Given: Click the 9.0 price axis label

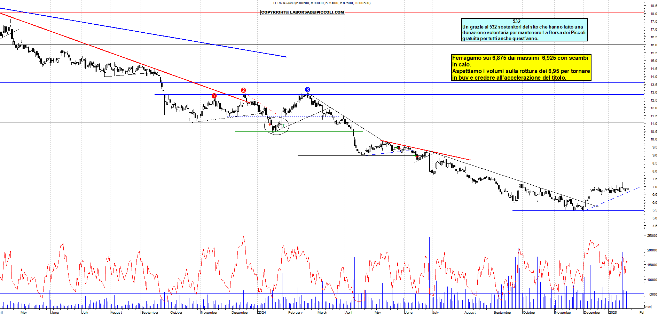Looking at the screenshot, I should coord(655,155).
